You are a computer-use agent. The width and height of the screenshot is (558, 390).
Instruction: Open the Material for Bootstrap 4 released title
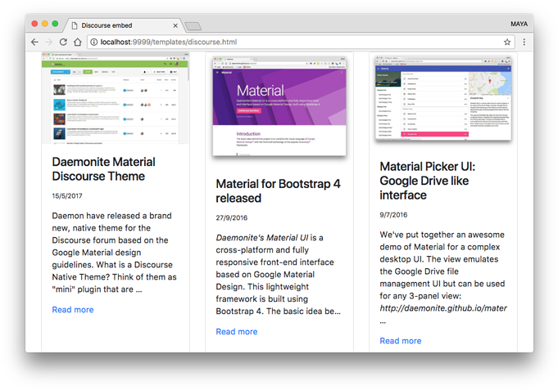(x=278, y=191)
